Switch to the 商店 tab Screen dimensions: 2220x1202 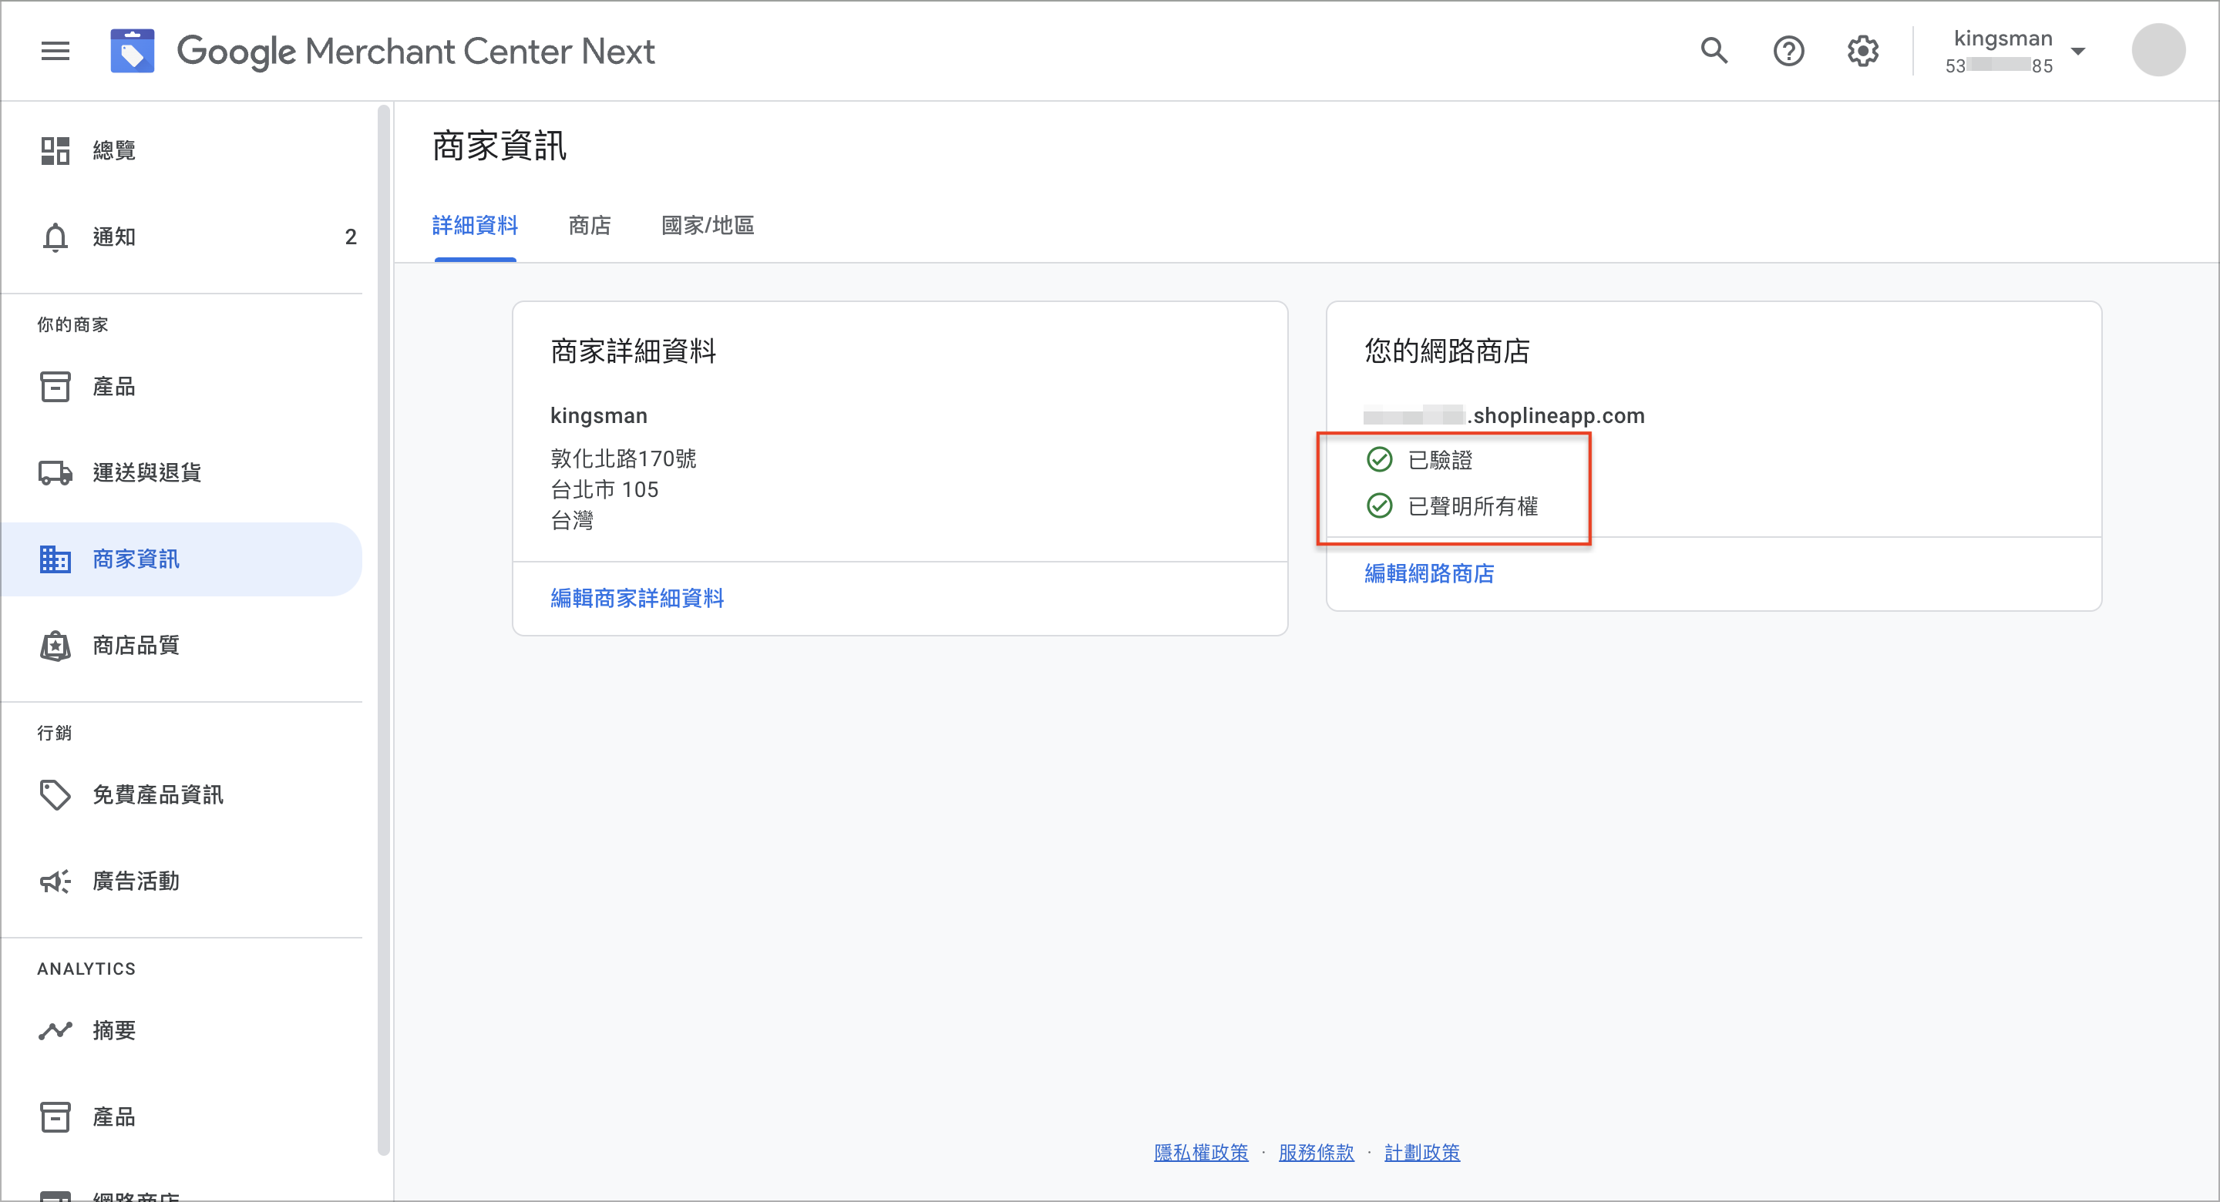[590, 226]
